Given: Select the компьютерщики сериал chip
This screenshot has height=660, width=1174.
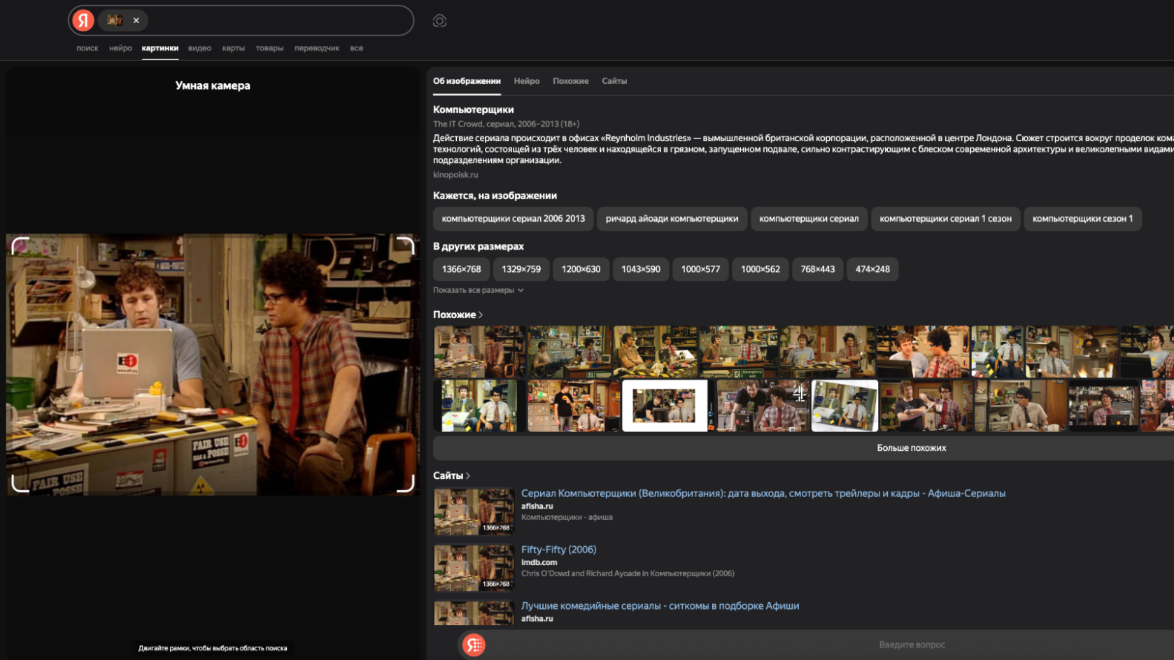Looking at the screenshot, I should tap(809, 219).
